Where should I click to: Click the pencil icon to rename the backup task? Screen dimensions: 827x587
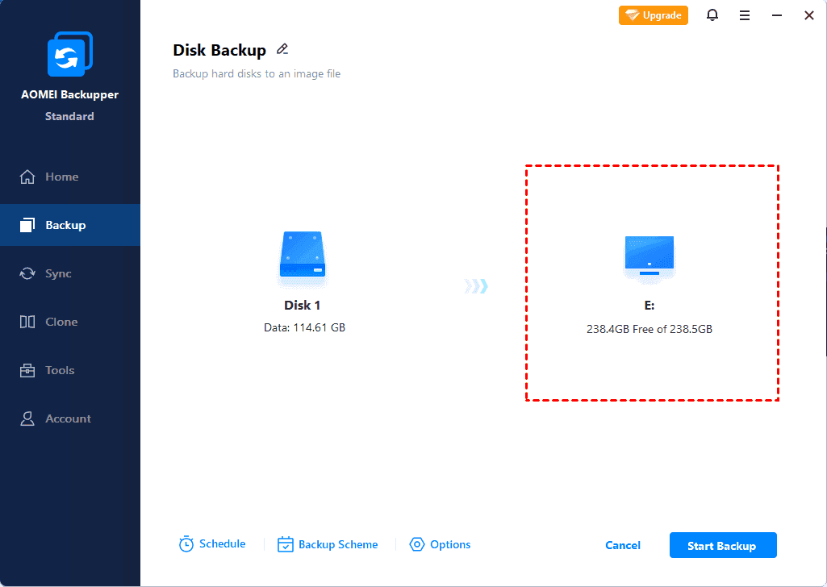coord(282,49)
